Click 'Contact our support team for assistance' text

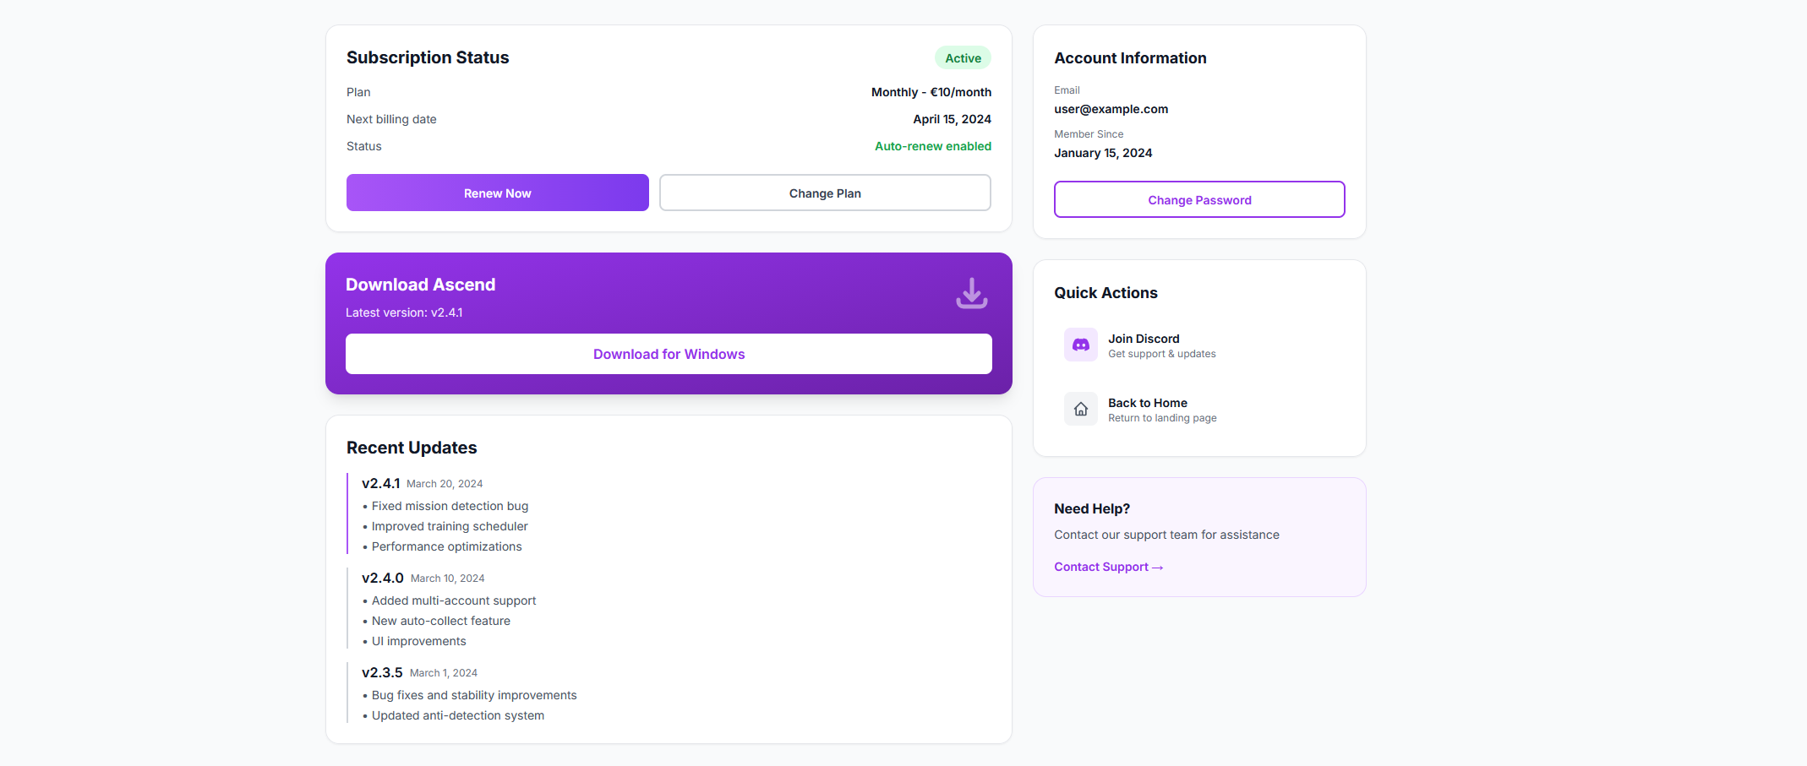[1166, 535]
